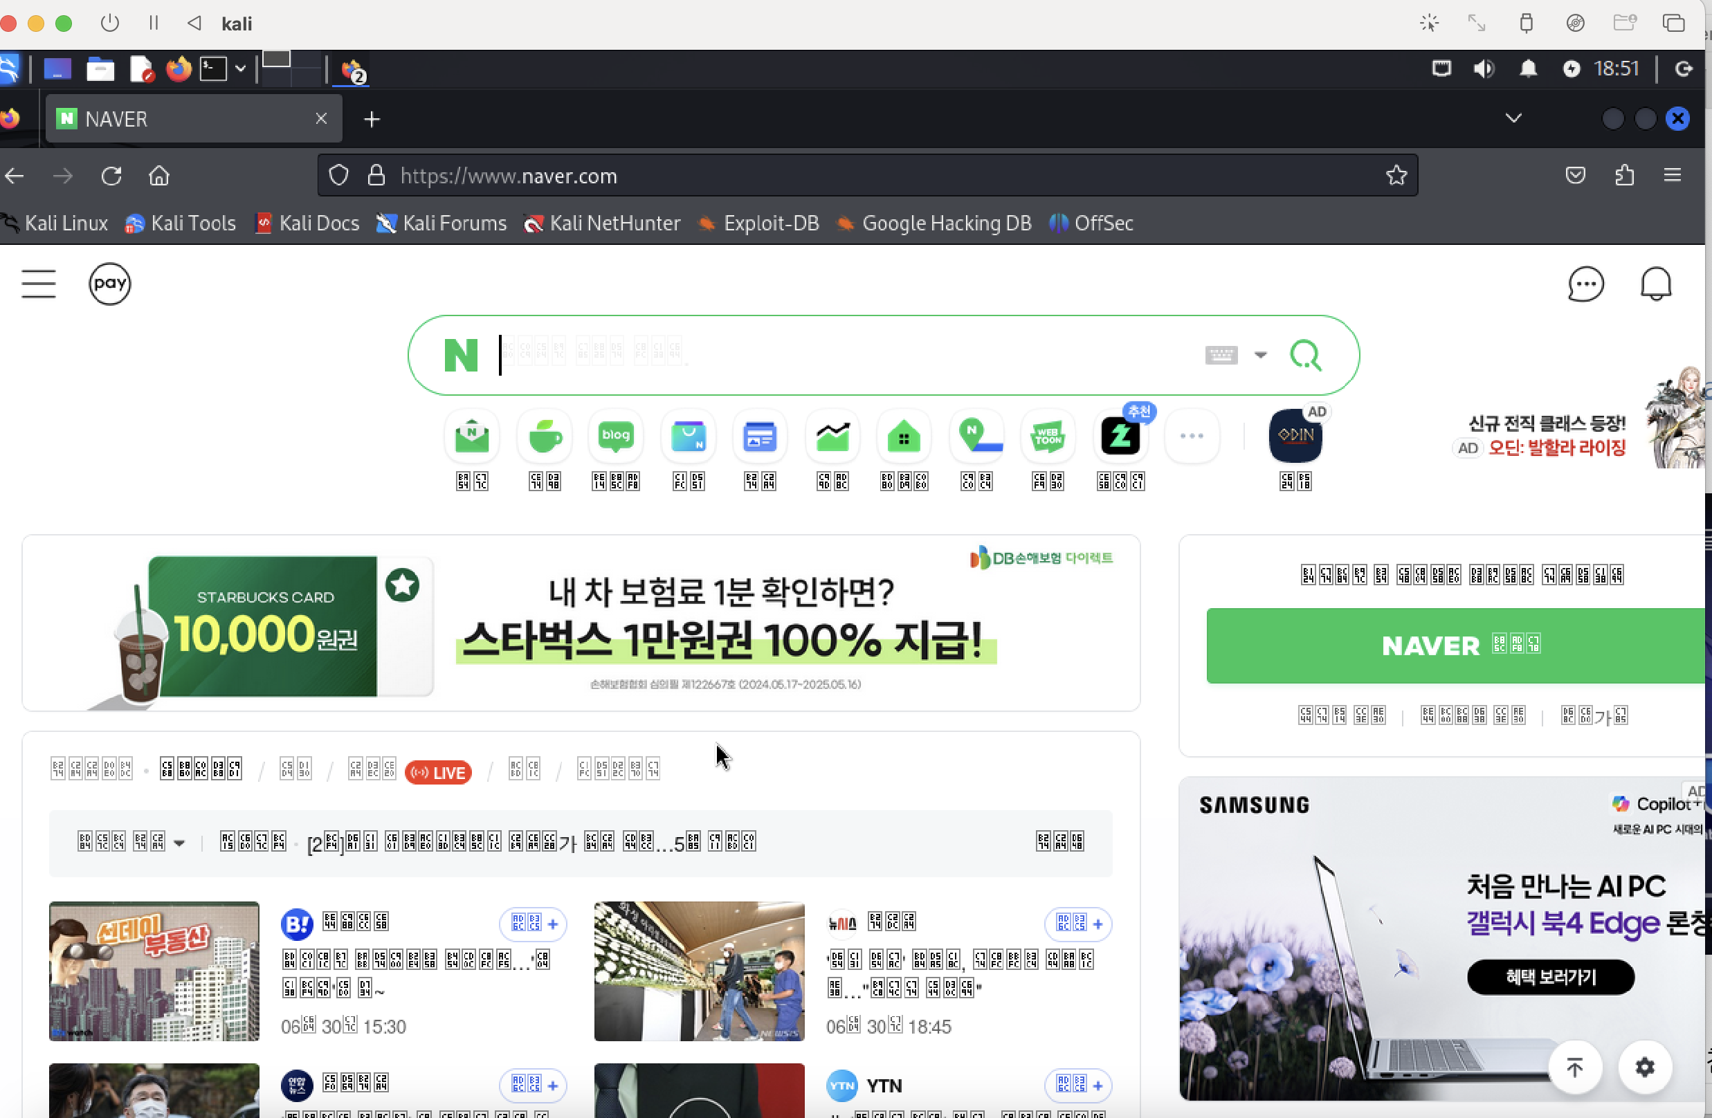
Task: Click the Samsung ad benefits button
Action: pyautogui.click(x=1551, y=977)
